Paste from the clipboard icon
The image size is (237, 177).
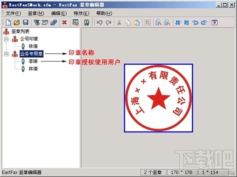tap(137, 23)
